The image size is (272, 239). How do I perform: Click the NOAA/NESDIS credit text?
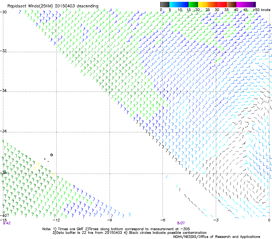[216, 237]
